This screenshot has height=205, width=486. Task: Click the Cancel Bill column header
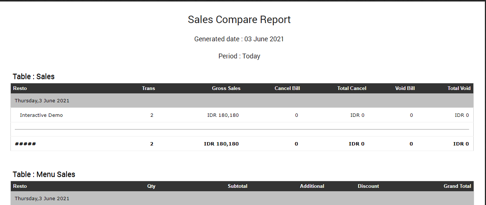(287, 89)
